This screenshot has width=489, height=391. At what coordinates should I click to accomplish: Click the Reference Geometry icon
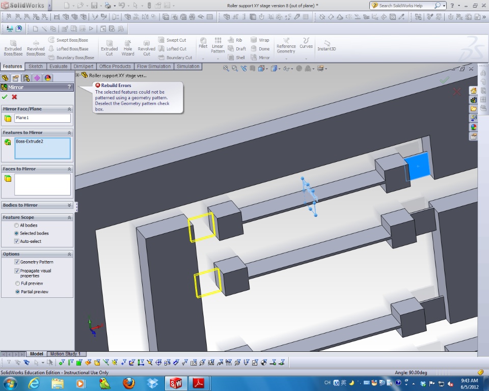click(x=286, y=45)
